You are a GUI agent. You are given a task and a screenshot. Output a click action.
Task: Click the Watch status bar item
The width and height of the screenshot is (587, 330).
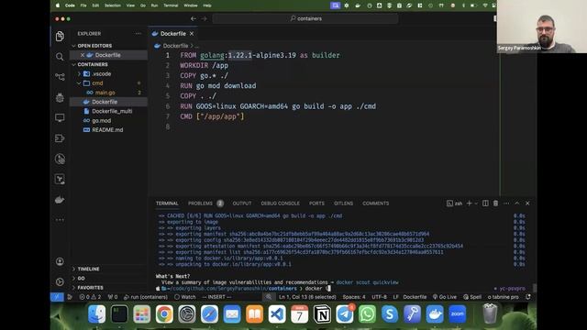click(x=185, y=297)
